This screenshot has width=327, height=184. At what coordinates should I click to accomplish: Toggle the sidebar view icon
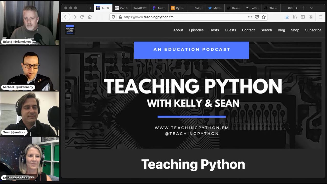click(x=303, y=17)
